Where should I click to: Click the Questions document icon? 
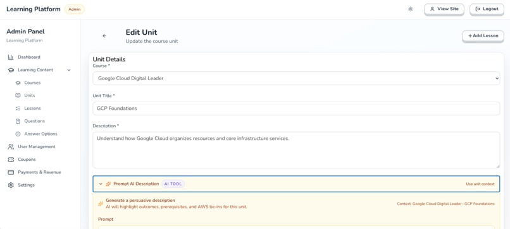18,121
